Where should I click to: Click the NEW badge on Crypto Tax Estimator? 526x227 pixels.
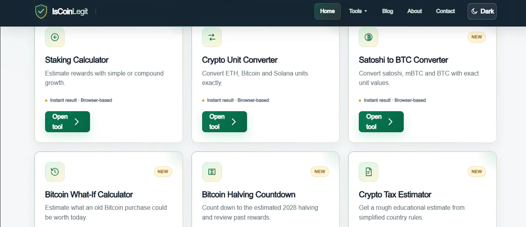click(477, 171)
